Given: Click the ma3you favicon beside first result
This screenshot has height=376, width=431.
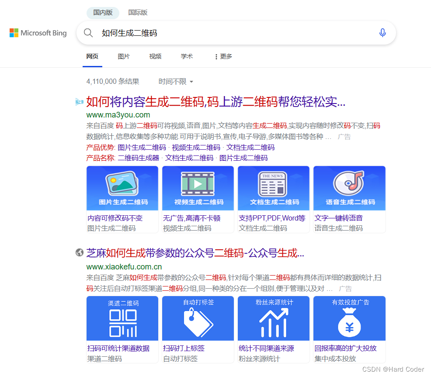Looking at the screenshot, I should [x=79, y=102].
